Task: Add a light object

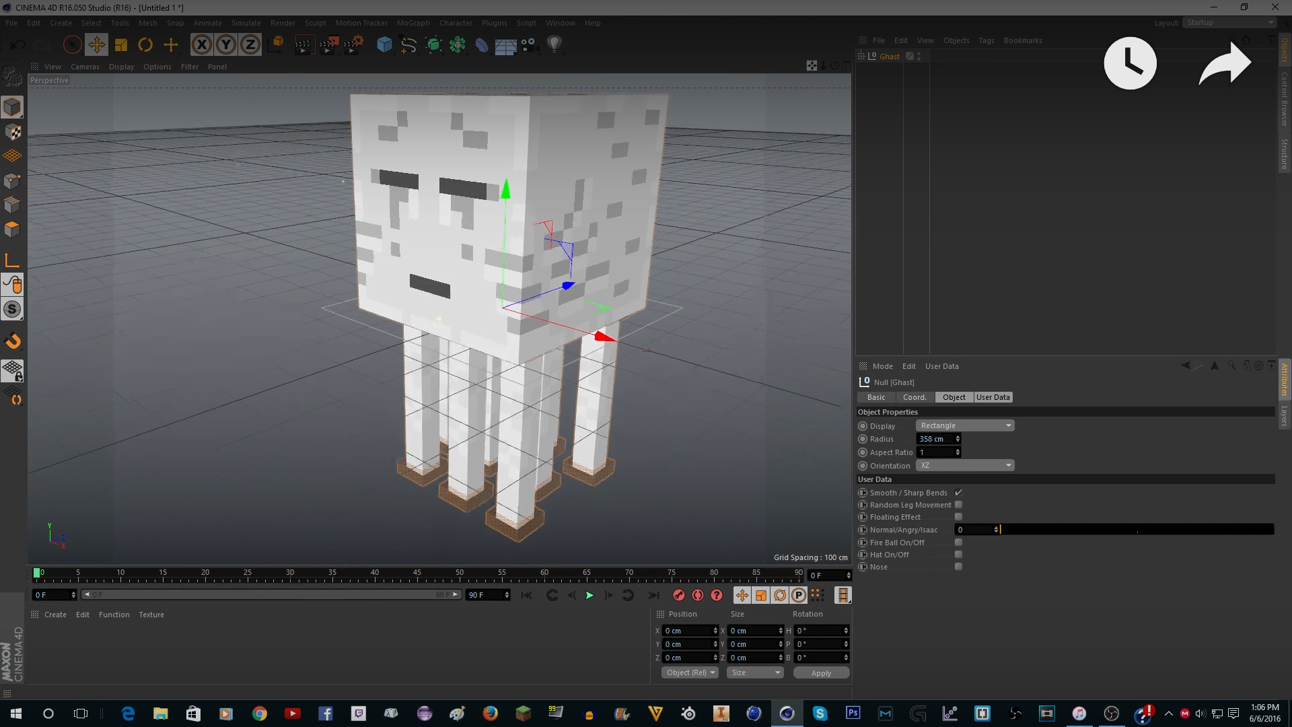Action: [554, 45]
